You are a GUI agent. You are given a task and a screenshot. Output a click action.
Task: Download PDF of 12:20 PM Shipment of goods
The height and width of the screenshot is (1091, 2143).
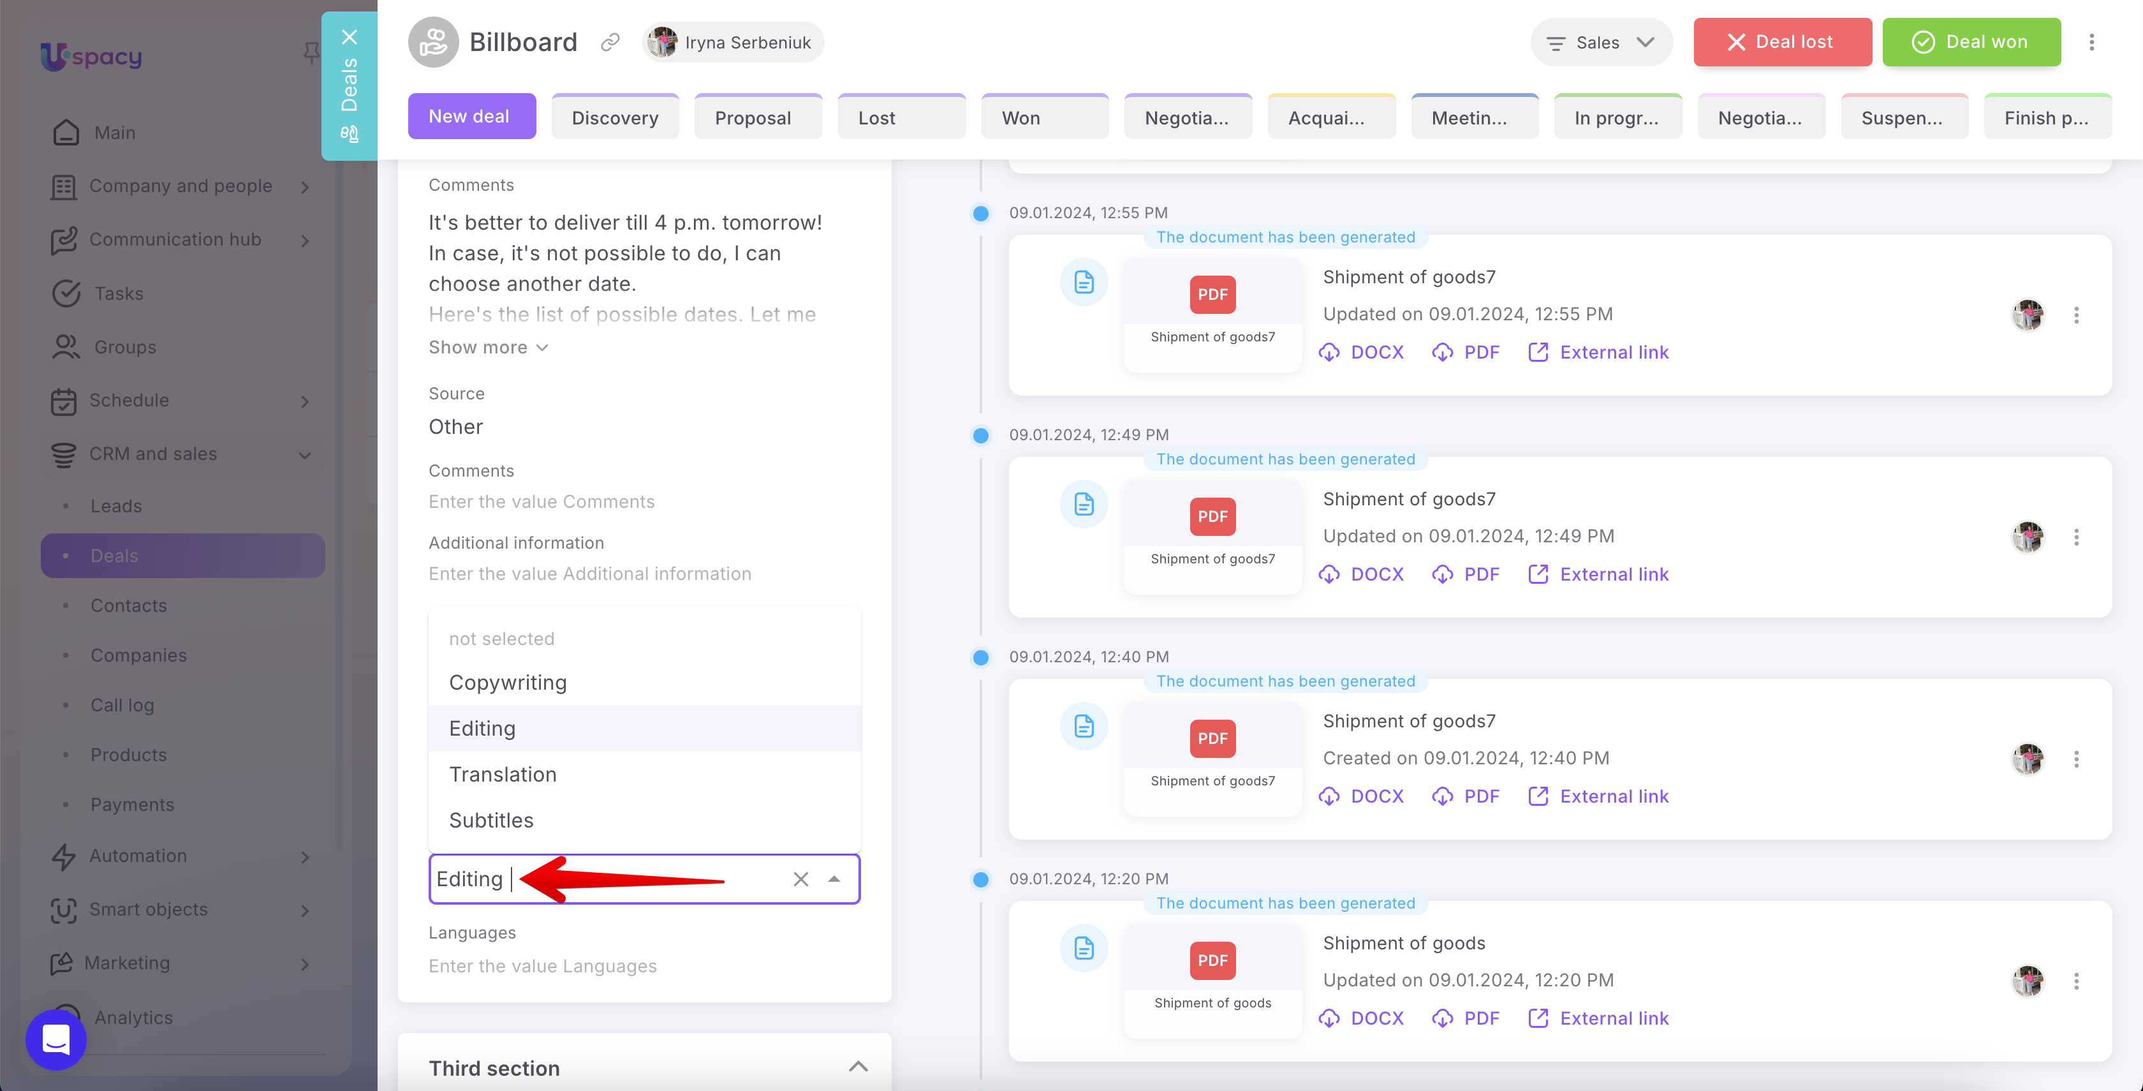click(x=1466, y=1019)
